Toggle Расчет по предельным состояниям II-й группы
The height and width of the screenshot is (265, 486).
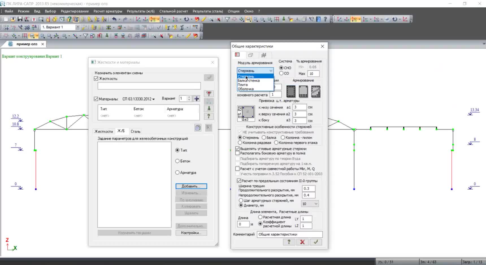(239, 181)
